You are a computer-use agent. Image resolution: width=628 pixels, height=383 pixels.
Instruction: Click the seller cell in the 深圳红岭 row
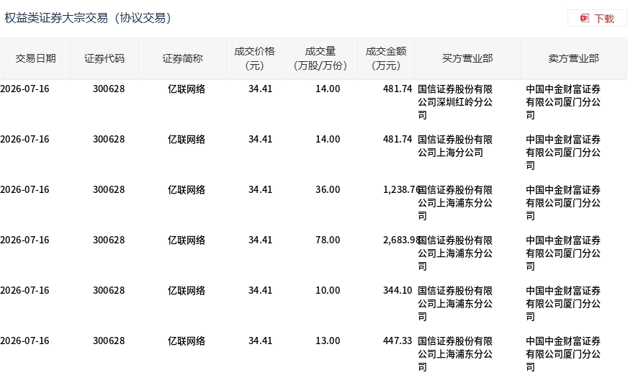563,102
